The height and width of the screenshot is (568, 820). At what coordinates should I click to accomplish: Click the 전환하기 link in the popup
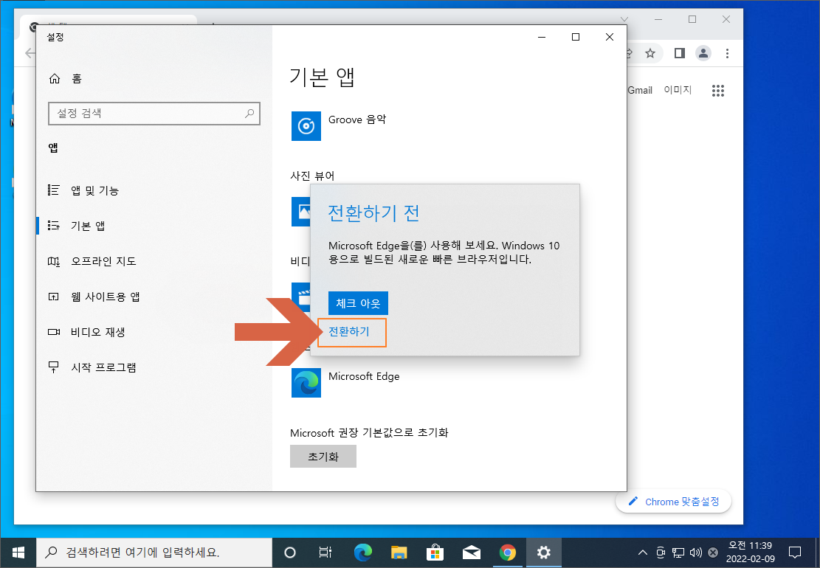[x=349, y=331]
